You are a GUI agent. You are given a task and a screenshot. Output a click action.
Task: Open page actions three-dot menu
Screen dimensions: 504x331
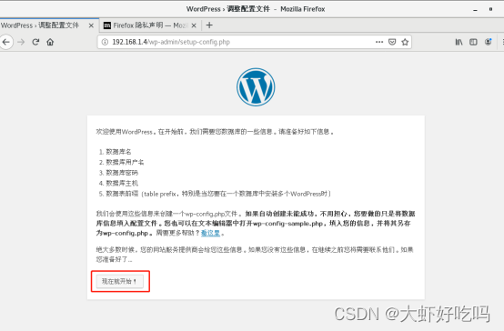pos(379,42)
